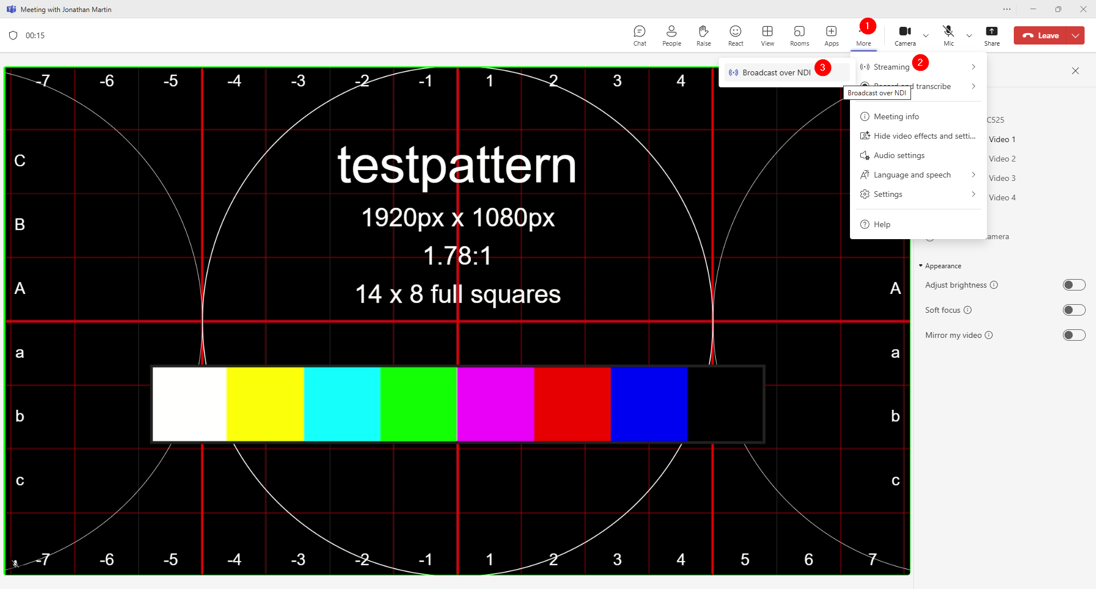1096x589 pixels.
Task: Turn off the Camera
Action: point(905,35)
